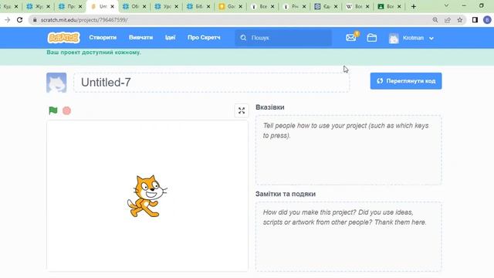Open the Створити menu item
Screen dimensions: 494x278
(103, 38)
